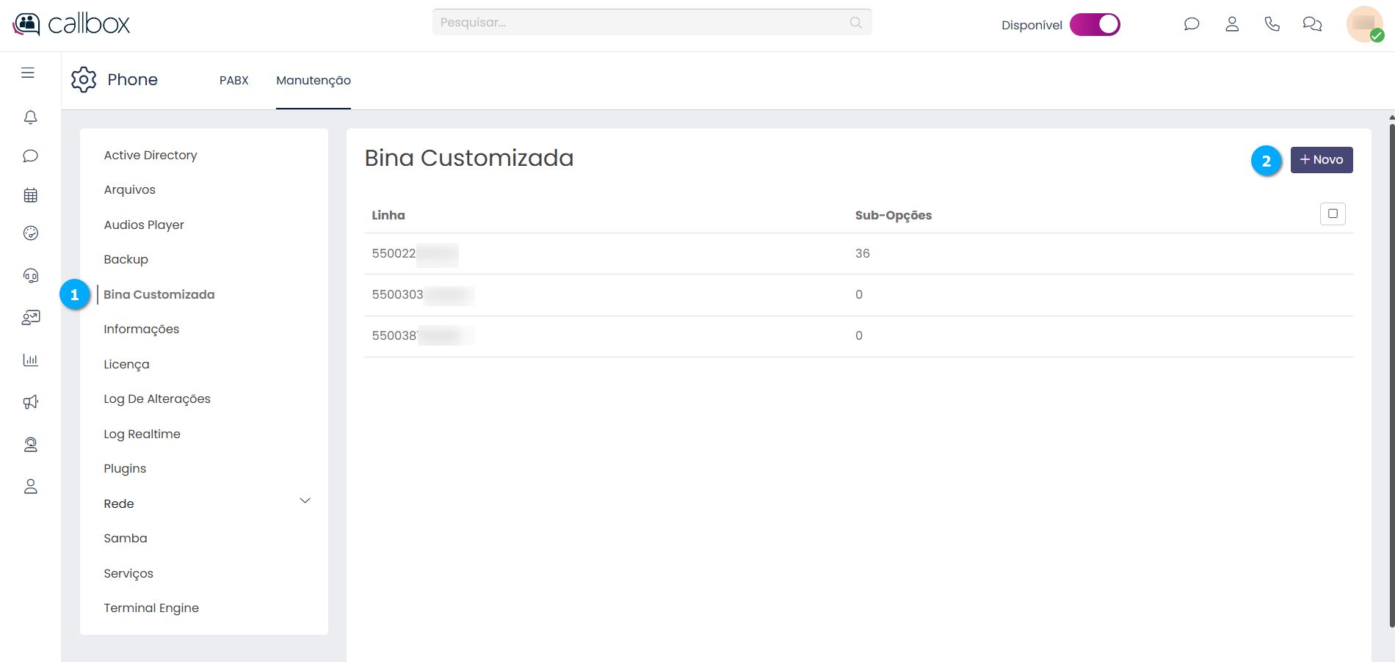Click the user avatar in the top right

pos(1364,24)
